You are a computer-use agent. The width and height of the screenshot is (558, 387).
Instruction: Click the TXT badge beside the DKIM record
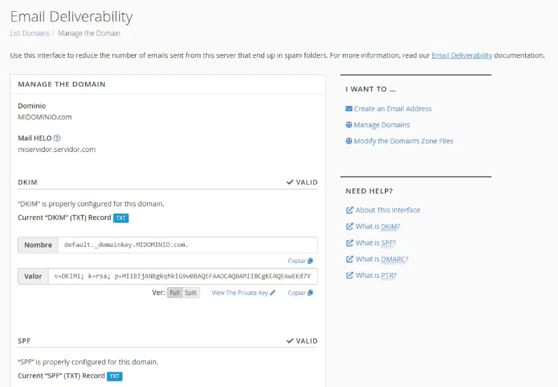[x=121, y=218]
